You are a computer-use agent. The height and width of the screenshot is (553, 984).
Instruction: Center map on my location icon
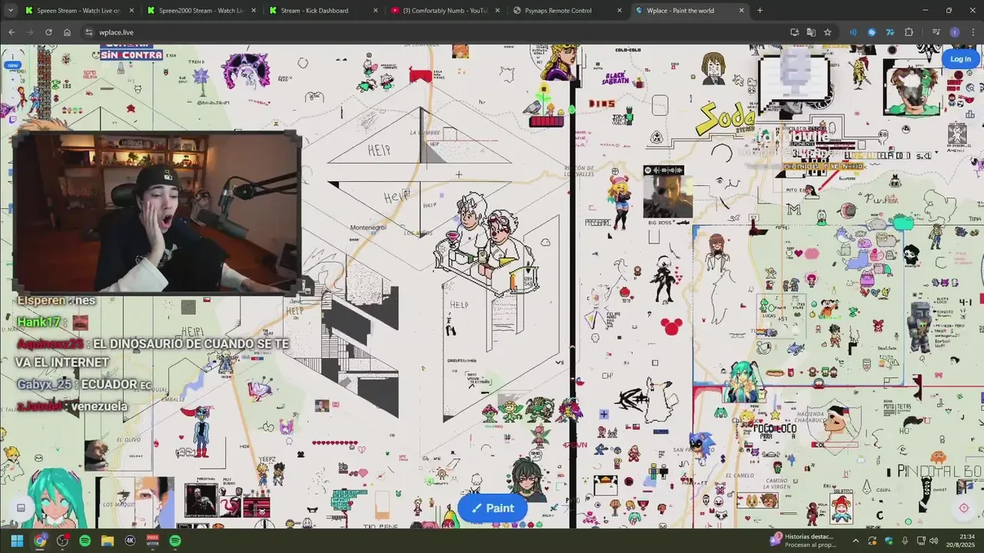click(963, 508)
